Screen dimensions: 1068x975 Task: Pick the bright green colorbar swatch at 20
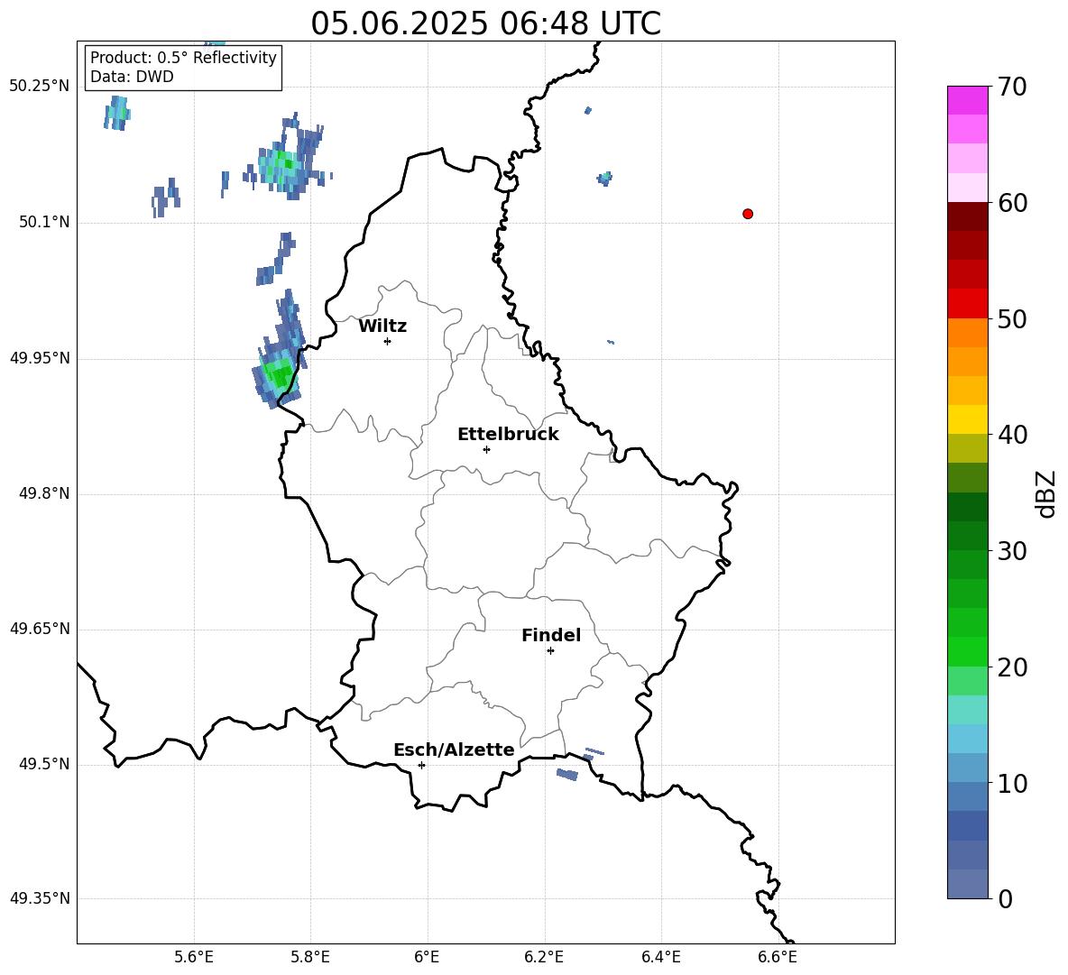point(967,652)
